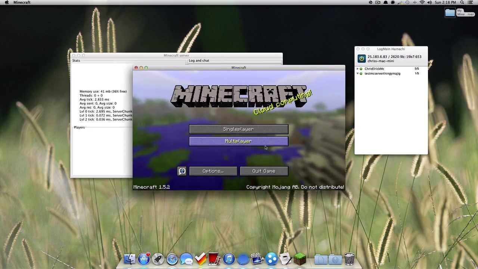
Task: Click the Minecraft language globe button
Action: coord(182,171)
